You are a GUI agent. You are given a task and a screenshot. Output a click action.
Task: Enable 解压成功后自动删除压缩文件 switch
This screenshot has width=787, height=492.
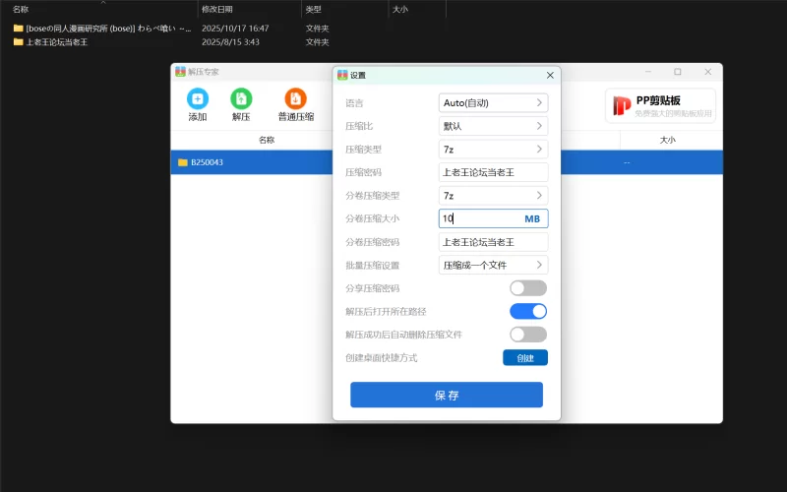click(x=527, y=335)
